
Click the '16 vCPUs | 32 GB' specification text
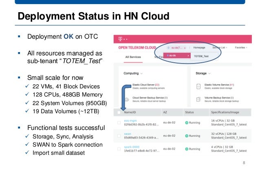pyautogui.click(x=223, y=121)
